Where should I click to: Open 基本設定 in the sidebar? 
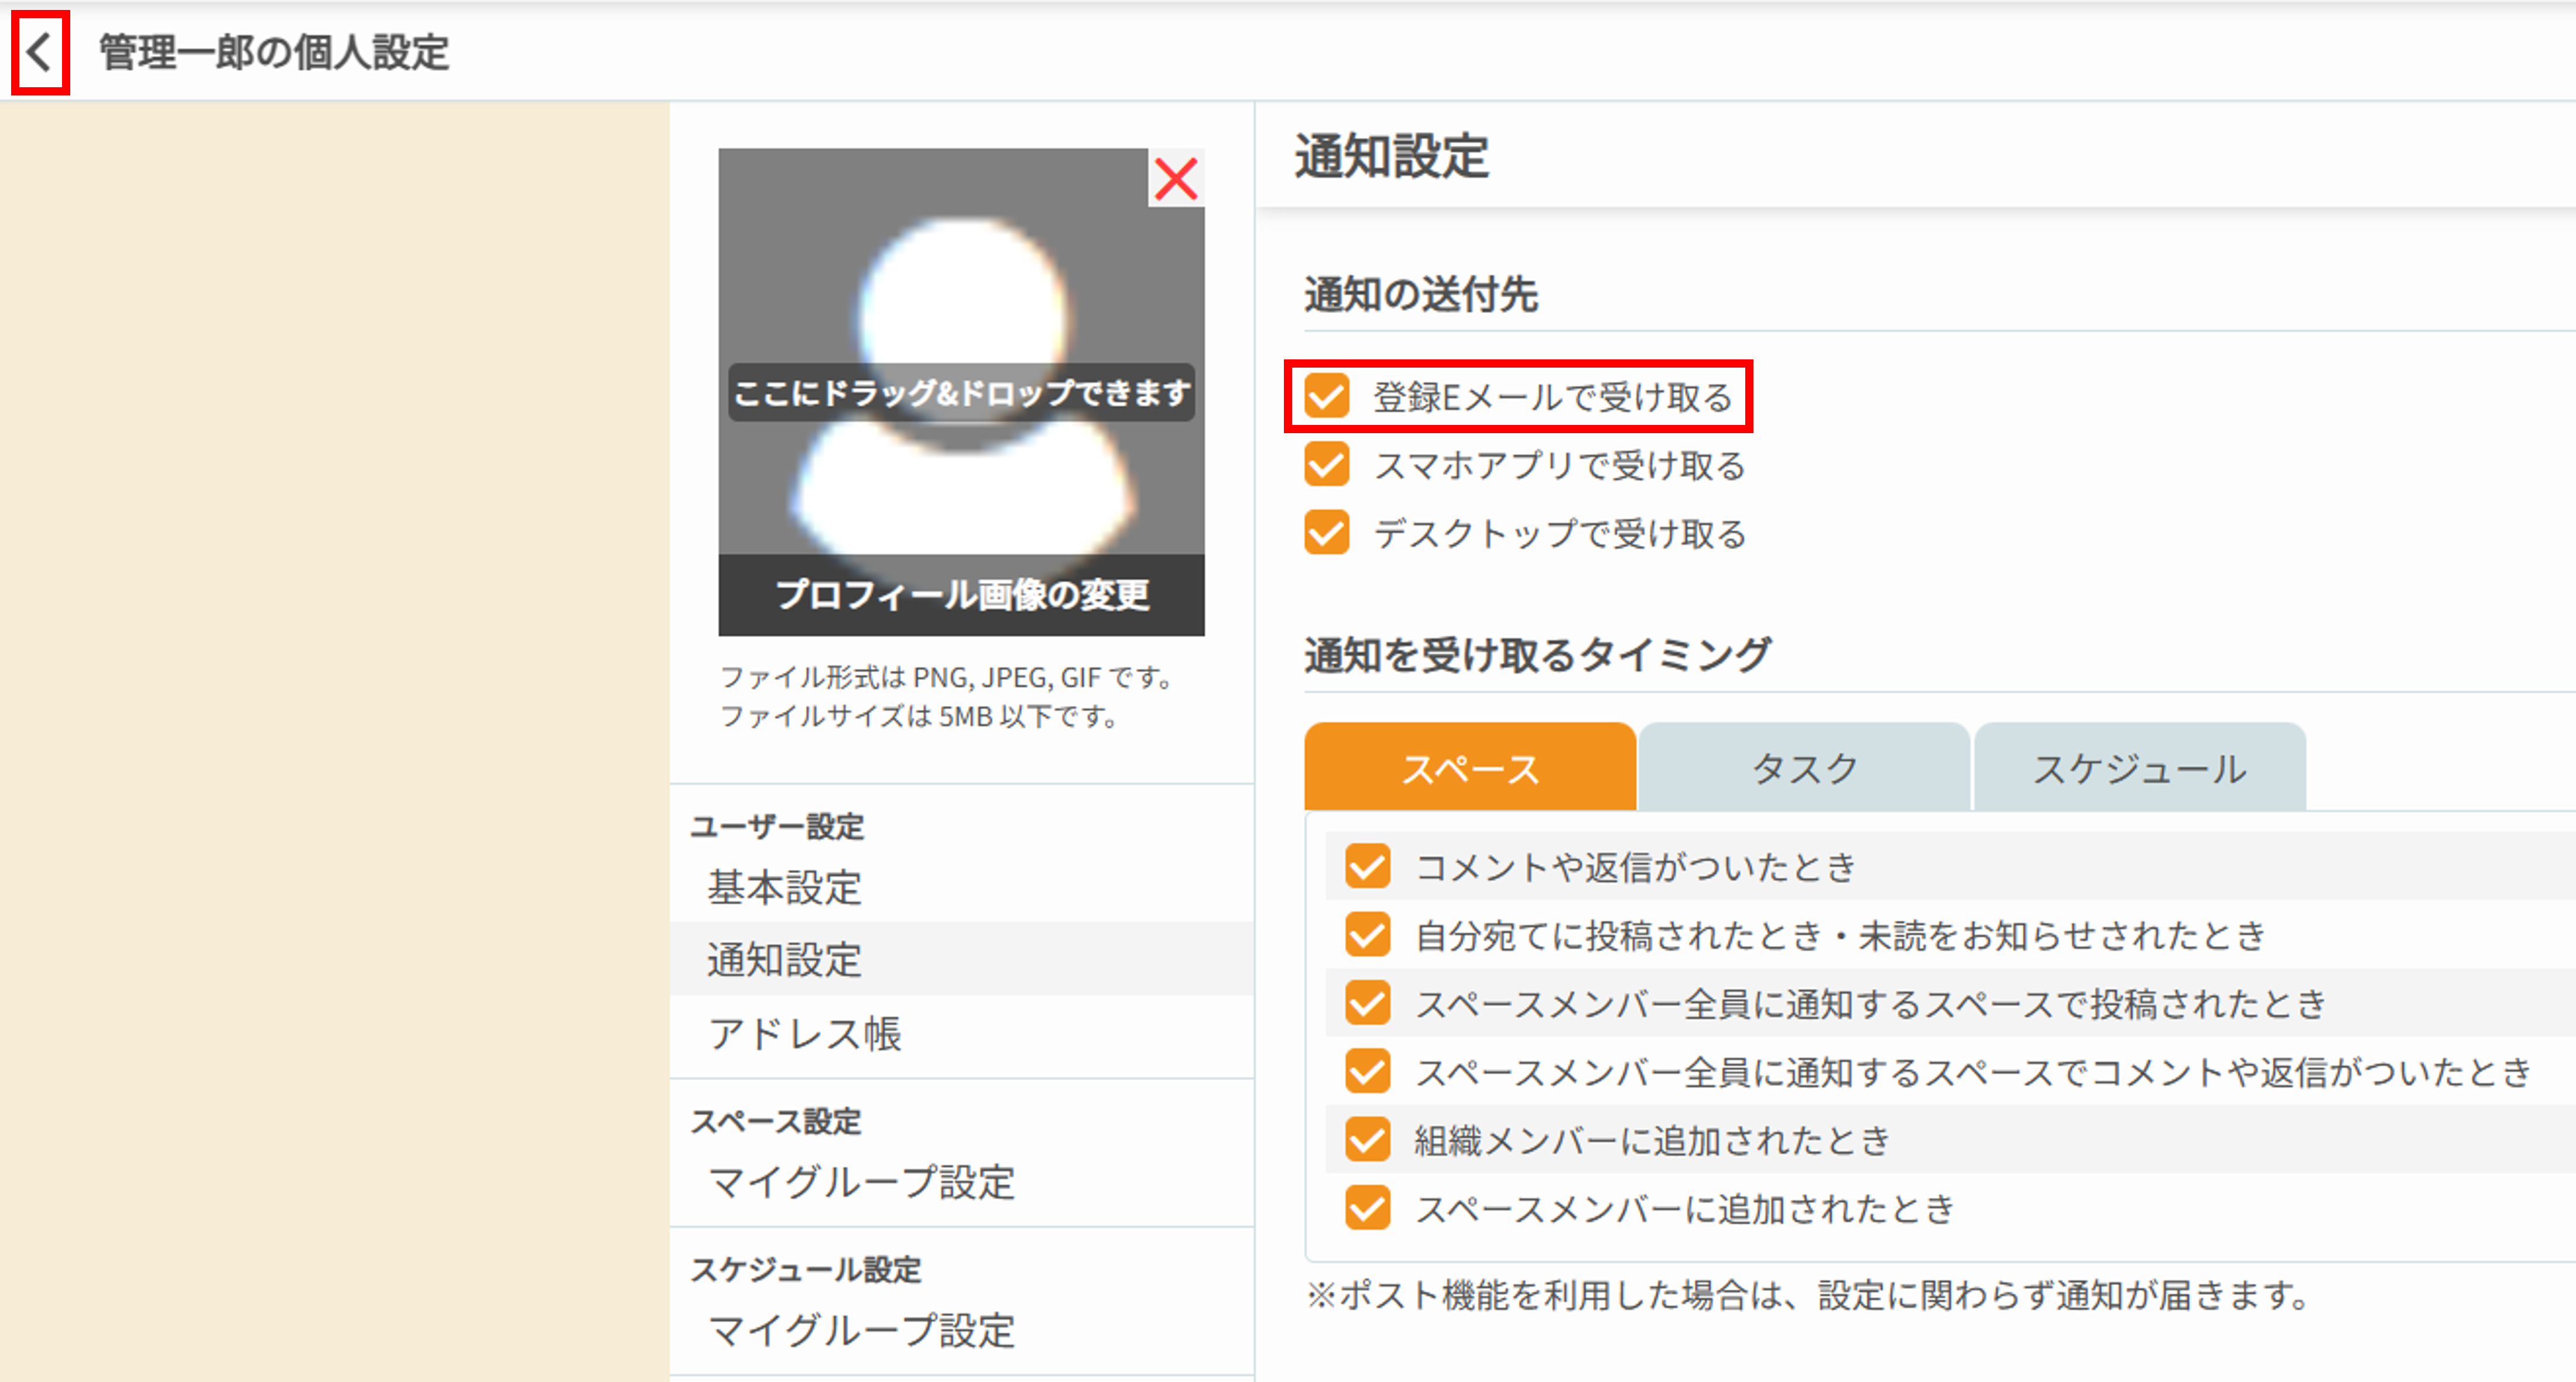(x=961, y=887)
